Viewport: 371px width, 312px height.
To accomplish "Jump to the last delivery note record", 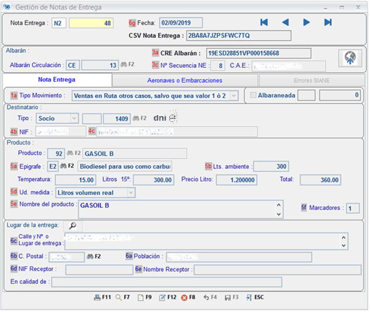I will (x=328, y=23).
